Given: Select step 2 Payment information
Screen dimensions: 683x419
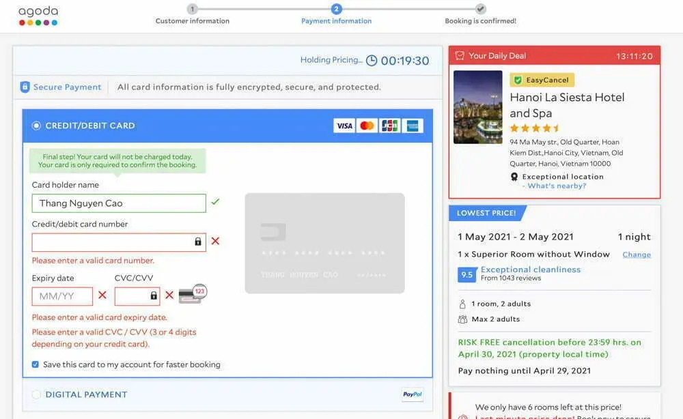Looking at the screenshot, I should [336, 14].
